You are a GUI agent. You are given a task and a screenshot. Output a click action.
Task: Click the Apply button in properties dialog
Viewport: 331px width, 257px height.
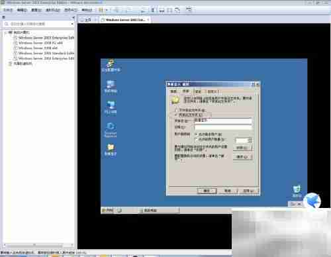coord(248,191)
